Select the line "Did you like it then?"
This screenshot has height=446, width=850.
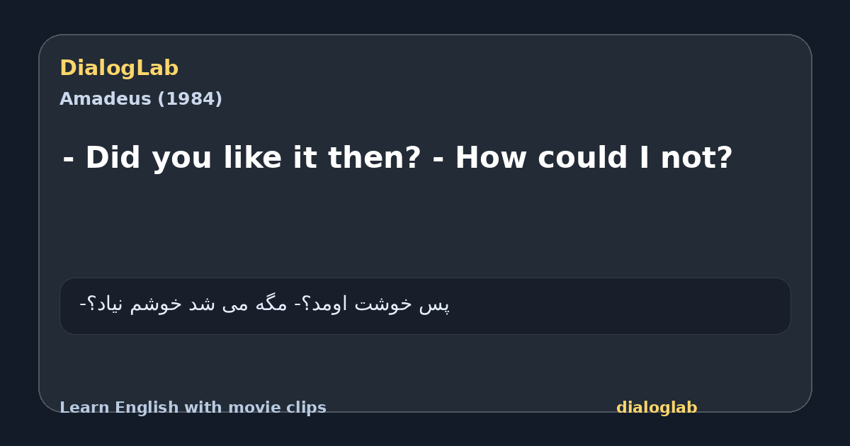253,158
